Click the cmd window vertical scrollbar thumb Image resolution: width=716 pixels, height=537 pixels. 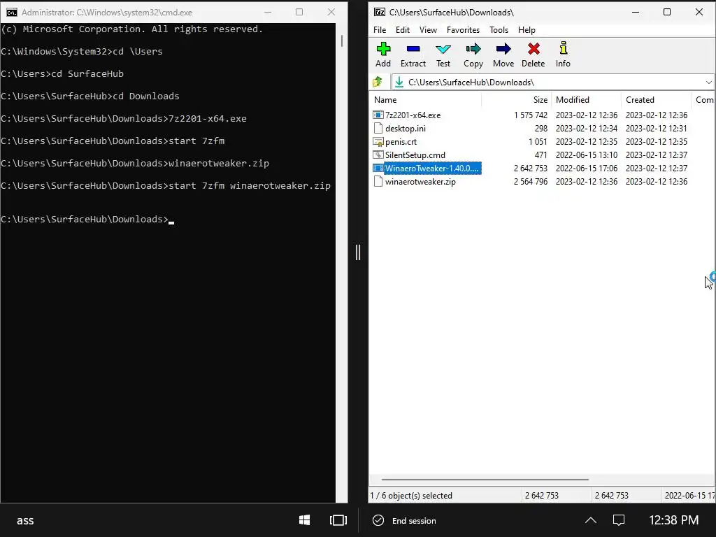tap(341, 41)
